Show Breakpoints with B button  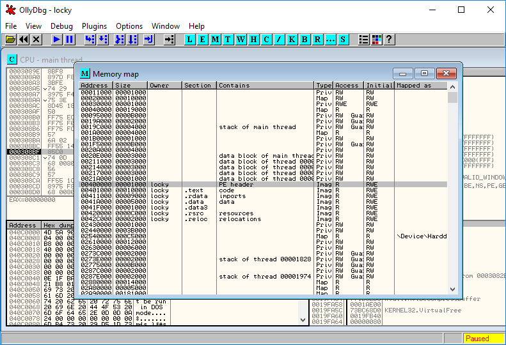point(304,40)
